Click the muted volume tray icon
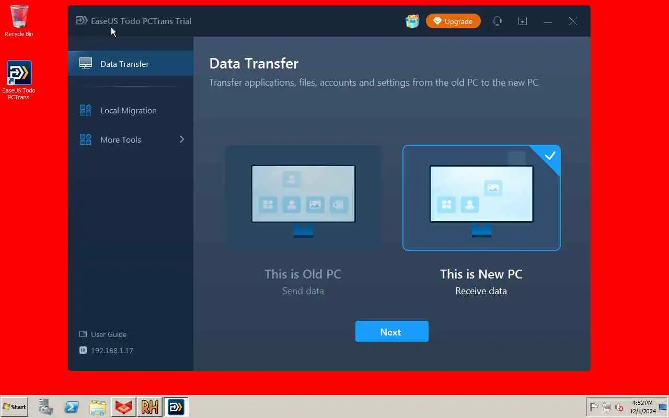The image size is (669, 418). [619, 407]
